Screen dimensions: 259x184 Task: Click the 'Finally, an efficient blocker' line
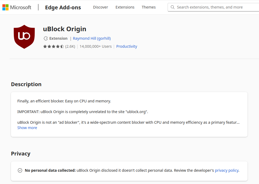[x=64, y=101]
